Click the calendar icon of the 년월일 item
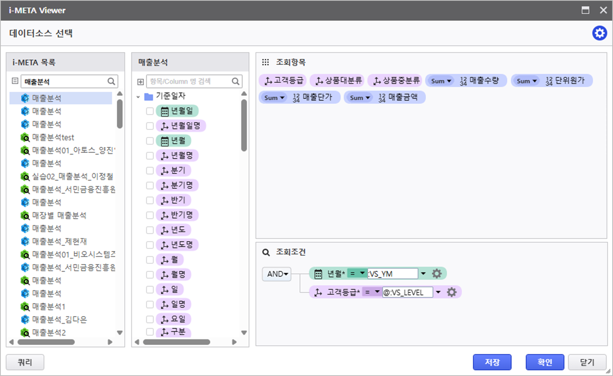Image resolution: width=613 pixels, height=376 pixels. pyautogui.click(x=165, y=112)
